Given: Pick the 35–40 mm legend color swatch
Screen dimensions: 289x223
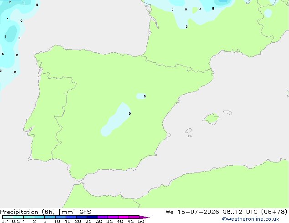Looking at the screenshot, I should coord(113,217).
